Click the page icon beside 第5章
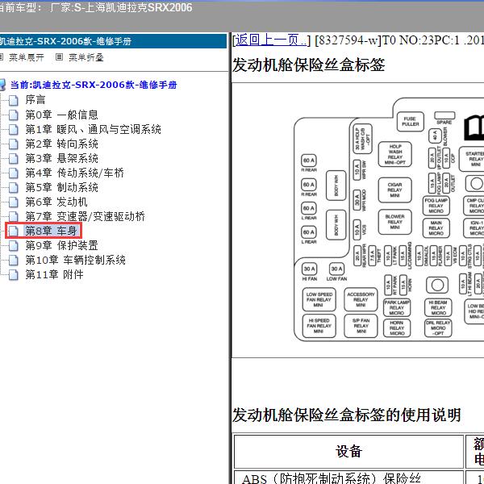The height and width of the screenshot is (484, 484). (13, 187)
